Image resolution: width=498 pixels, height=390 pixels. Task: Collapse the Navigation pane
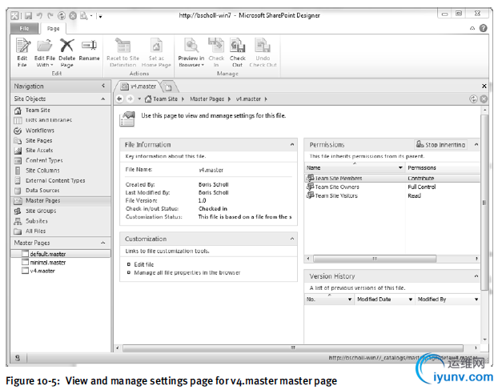coord(103,86)
